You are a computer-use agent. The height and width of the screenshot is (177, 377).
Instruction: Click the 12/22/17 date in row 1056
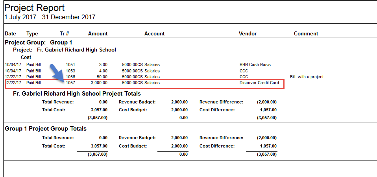tap(13, 77)
